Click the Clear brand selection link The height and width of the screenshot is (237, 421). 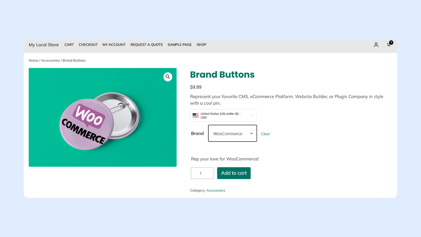coord(265,134)
